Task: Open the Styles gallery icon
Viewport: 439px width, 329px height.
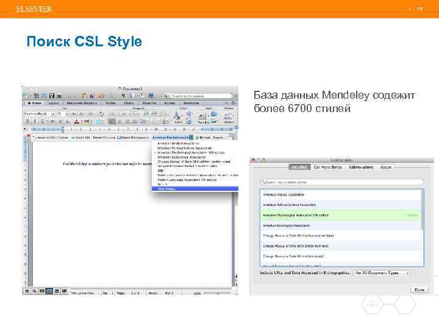Action: (177, 116)
